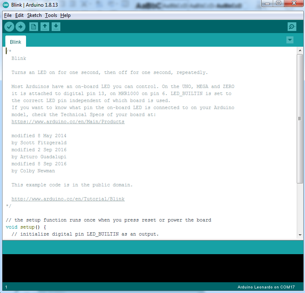This screenshot has width=305, height=293.
Task: Click the black console output area
Action: click(152, 268)
